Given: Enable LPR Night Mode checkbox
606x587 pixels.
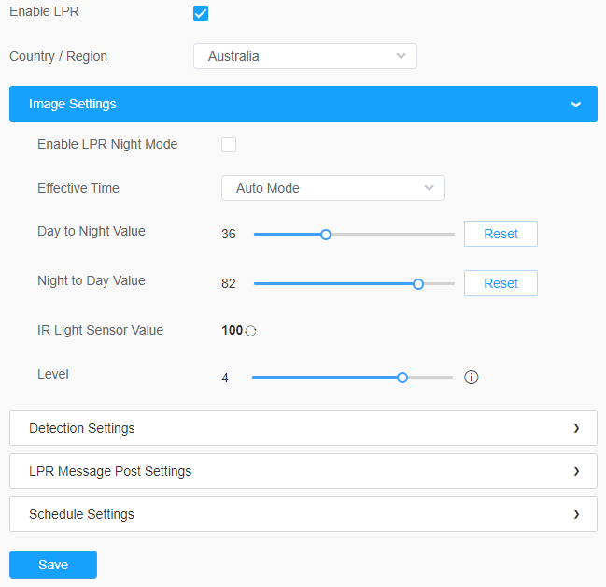Looking at the screenshot, I should pyautogui.click(x=229, y=145).
